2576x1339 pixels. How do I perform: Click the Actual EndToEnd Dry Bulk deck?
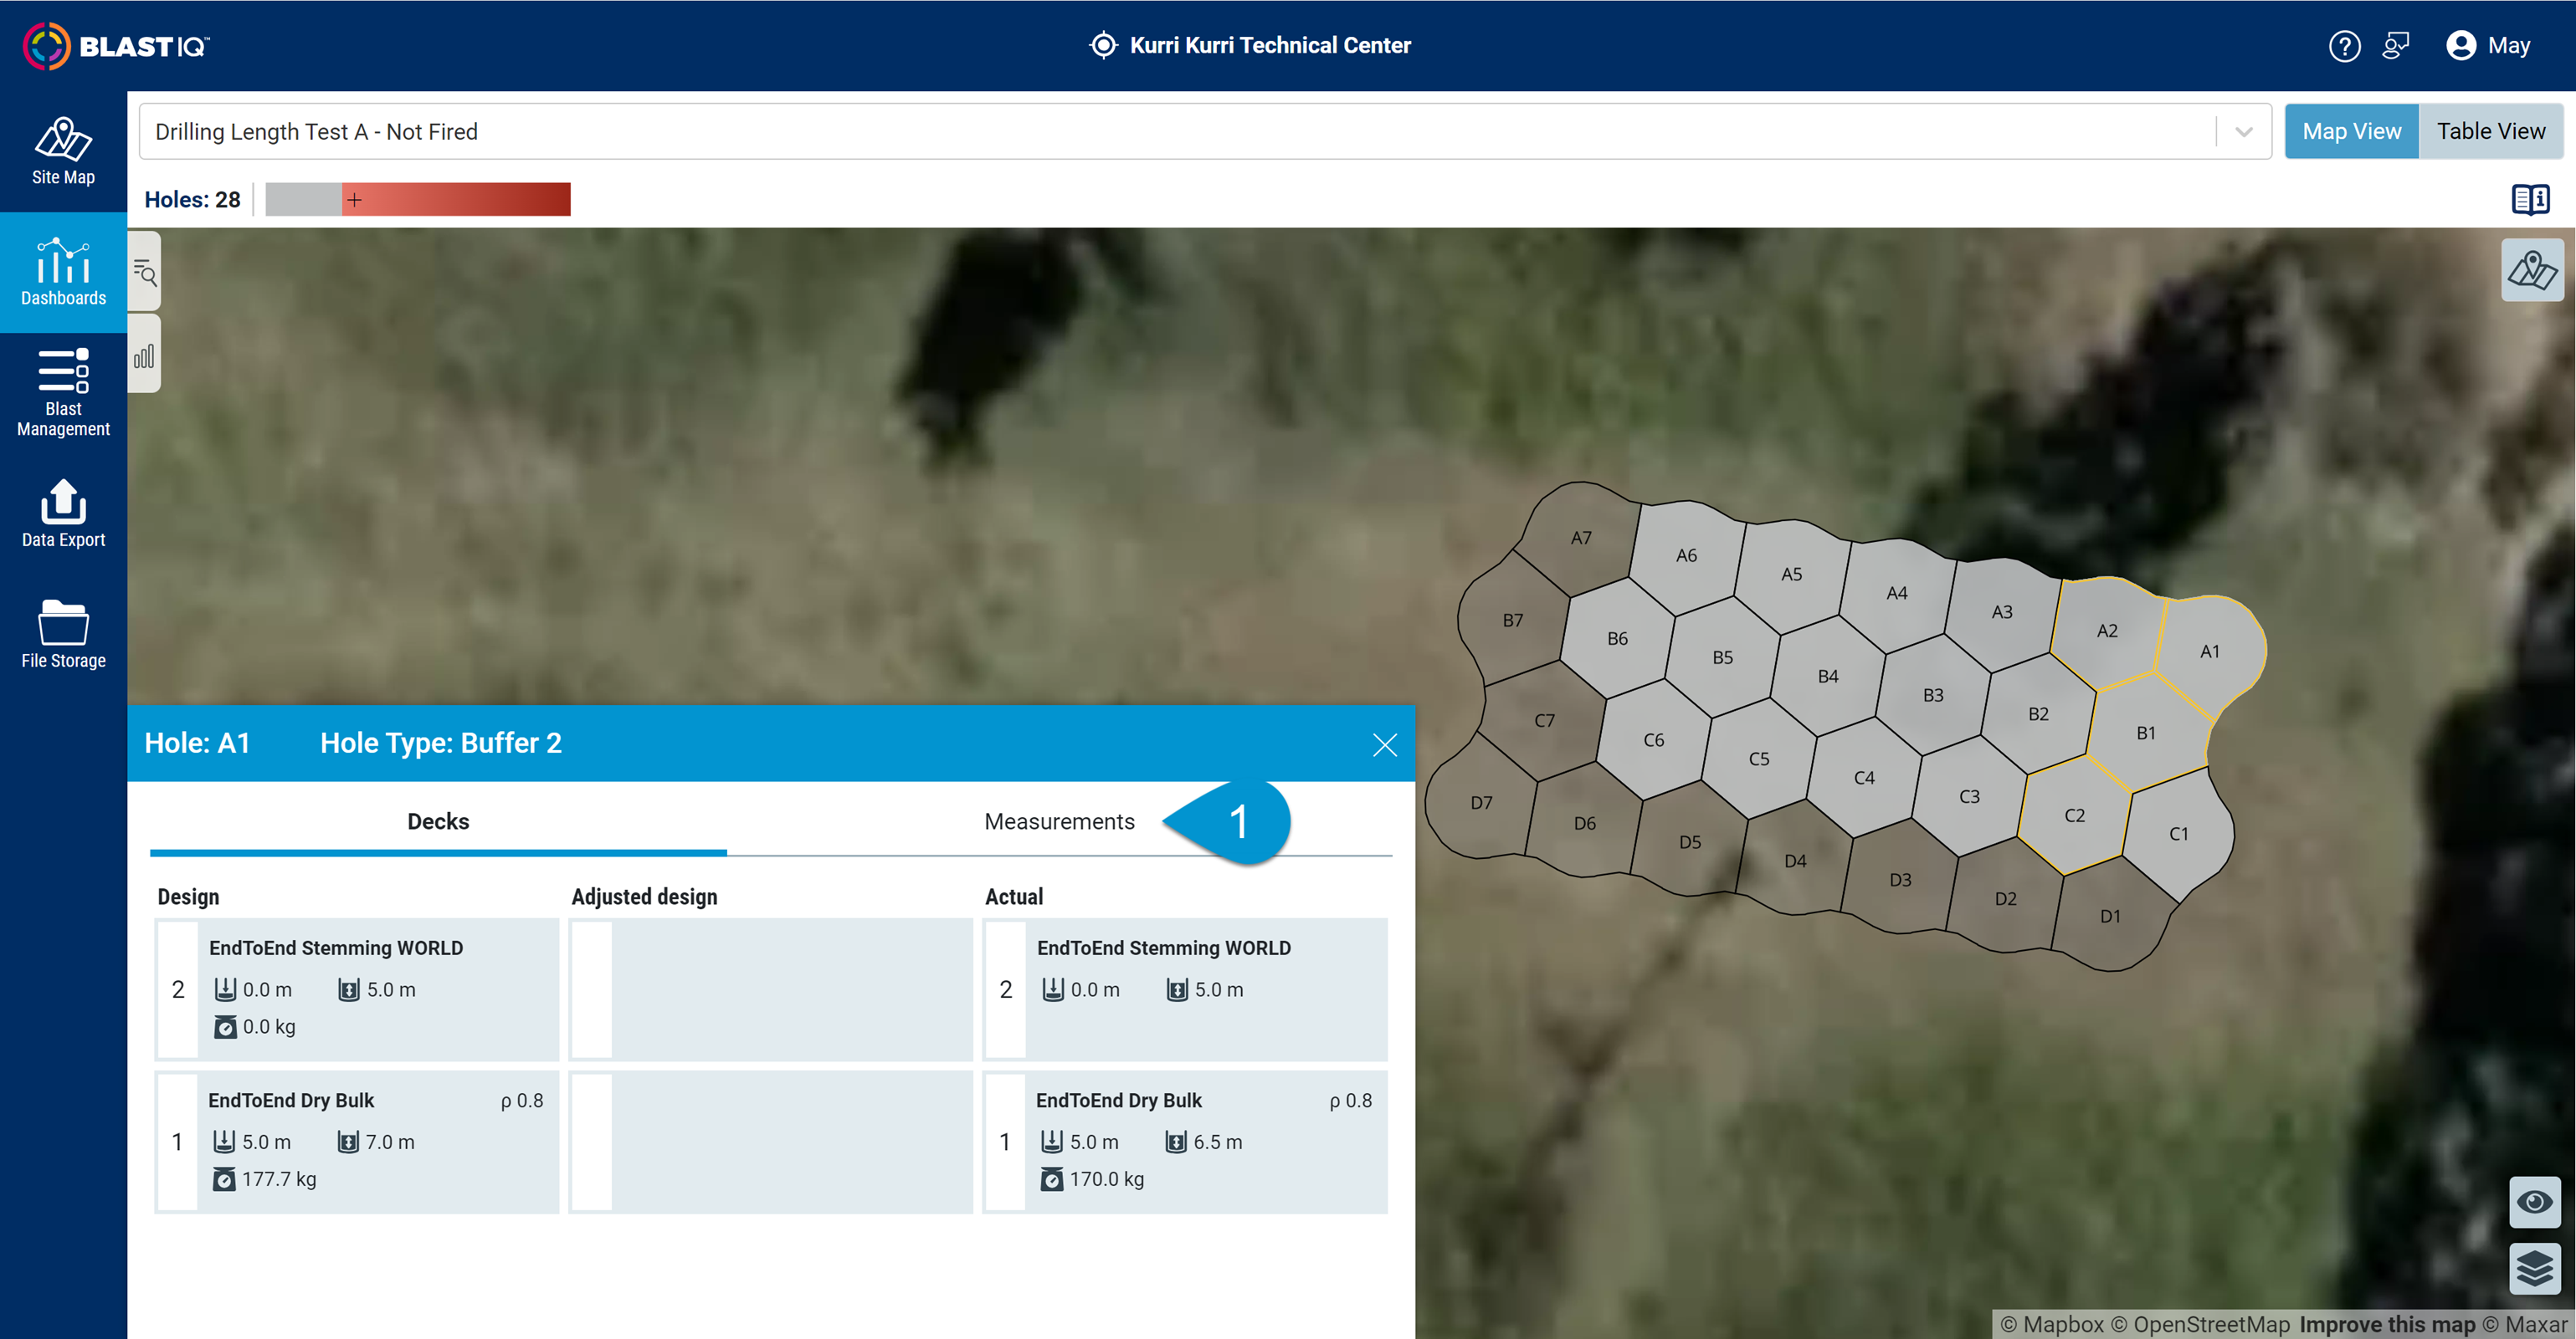tap(1185, 1142)
